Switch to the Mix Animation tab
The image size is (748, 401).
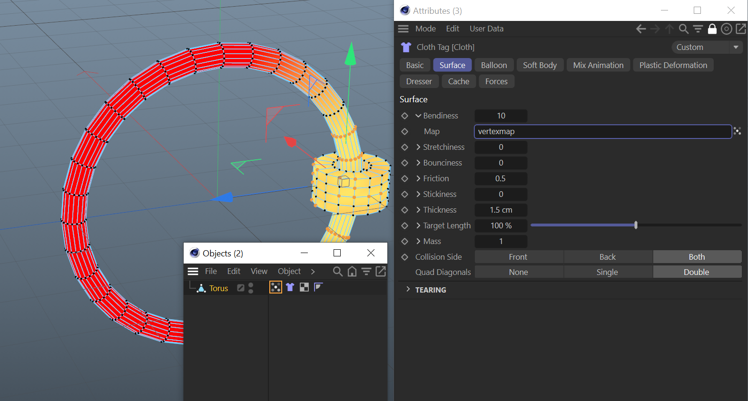coord(598,65)
